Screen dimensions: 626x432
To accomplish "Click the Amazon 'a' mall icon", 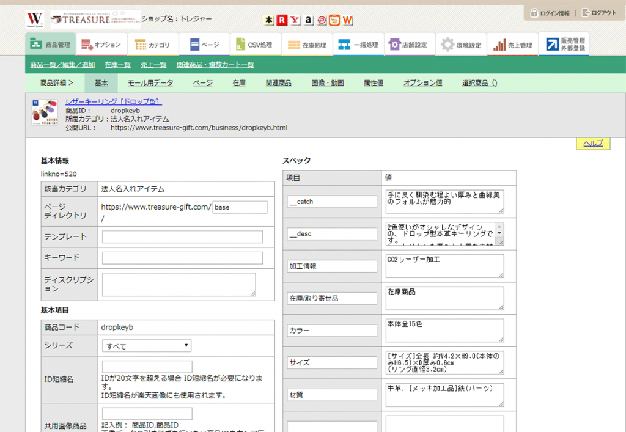I will pyautogui.click(x=309, y=21).
